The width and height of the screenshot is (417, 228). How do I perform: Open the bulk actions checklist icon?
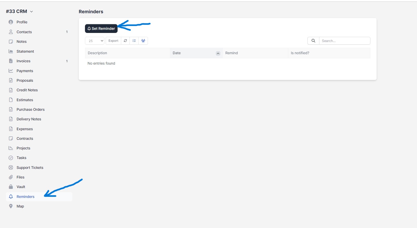134,41
